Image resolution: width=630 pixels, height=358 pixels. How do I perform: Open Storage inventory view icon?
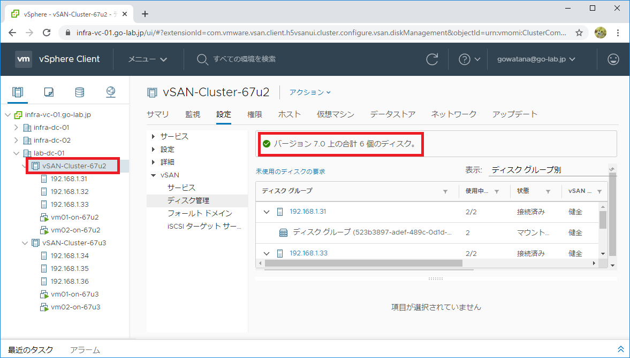[80, 92]
